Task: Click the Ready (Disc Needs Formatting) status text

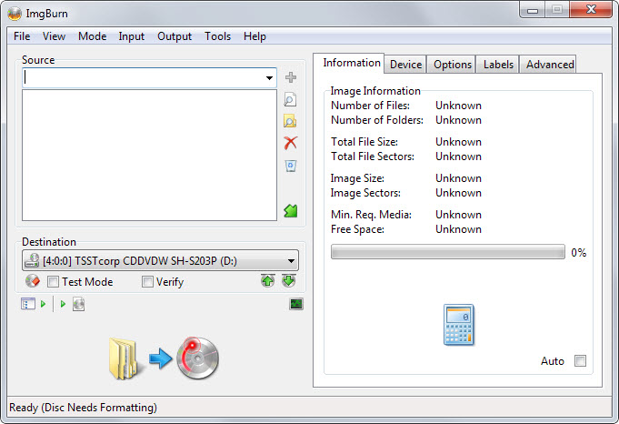Action: coord(83,408)
